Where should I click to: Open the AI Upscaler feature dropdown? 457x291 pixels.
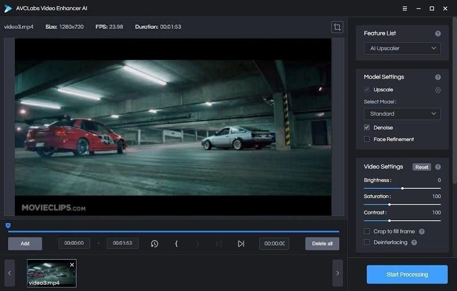402,48
